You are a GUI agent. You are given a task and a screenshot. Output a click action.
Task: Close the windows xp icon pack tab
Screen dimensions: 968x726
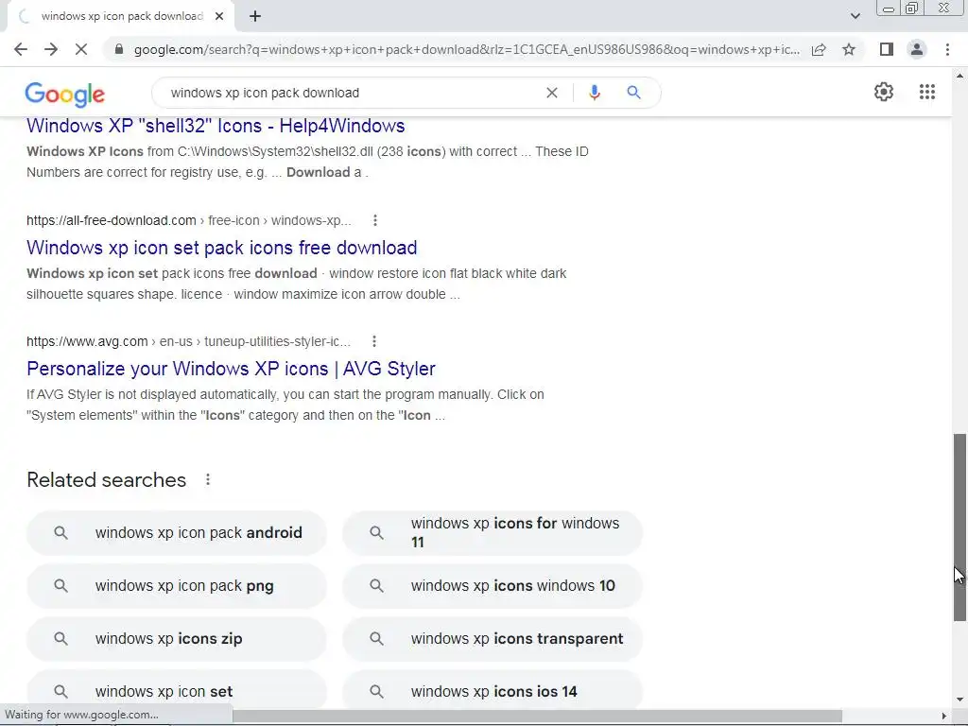point(219,16)
